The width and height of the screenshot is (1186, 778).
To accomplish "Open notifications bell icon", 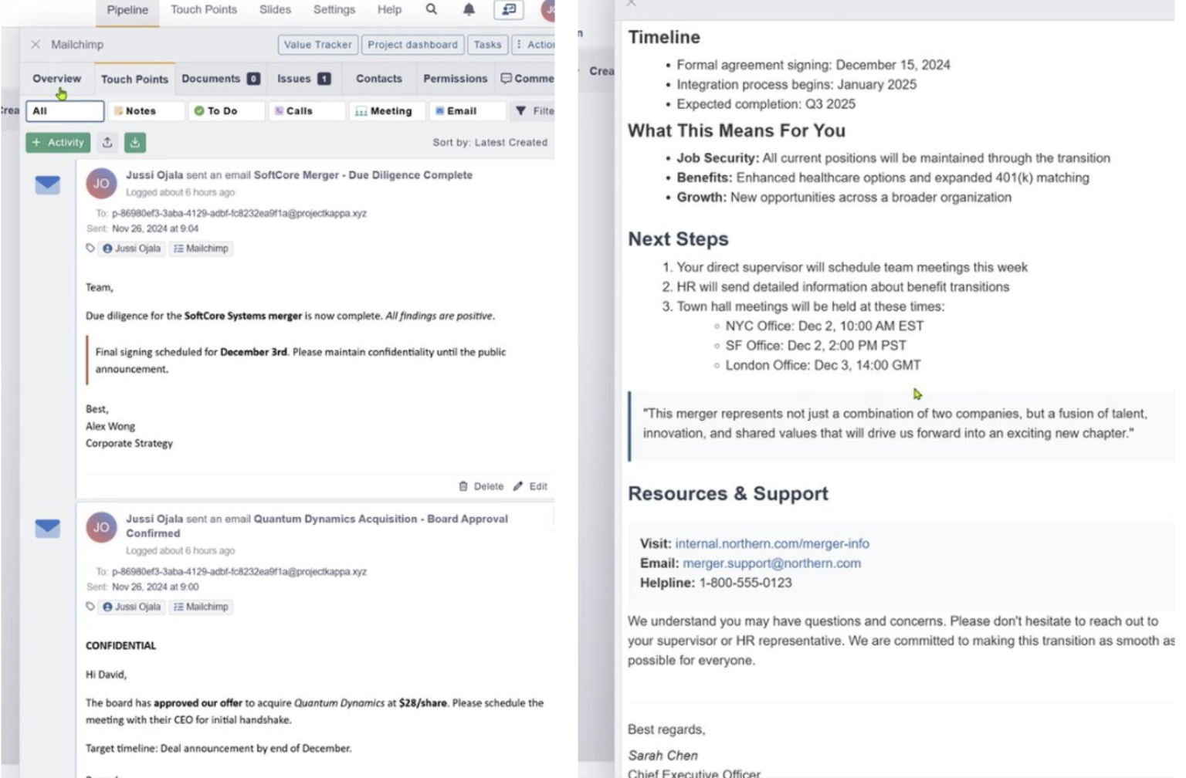I will [x=469, y=9].
